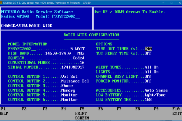Click the F7 function key label
182x121 pixels.
119,109
